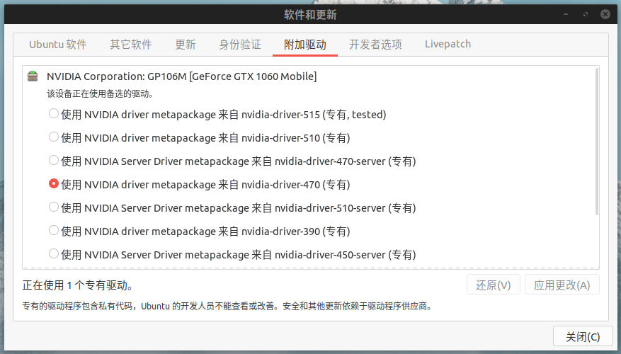Minimize the 软件和更新 window
Image resolution: width=621 pixels, height=354 pixels.
566,14
